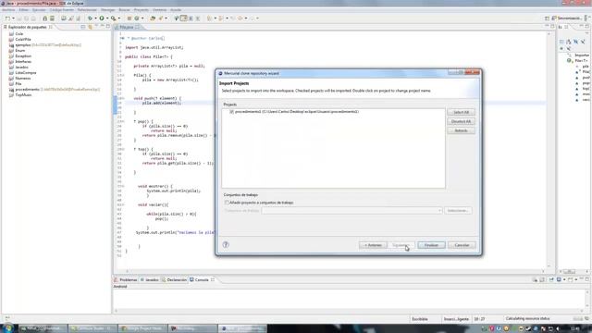Click the Open Perspective icon
The width and height of the screenshot is (592, 333).
[x=547, y=18]
